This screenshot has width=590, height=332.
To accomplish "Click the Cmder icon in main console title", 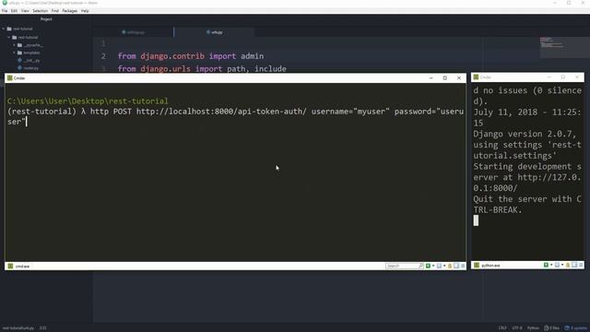I will [10, 77].
